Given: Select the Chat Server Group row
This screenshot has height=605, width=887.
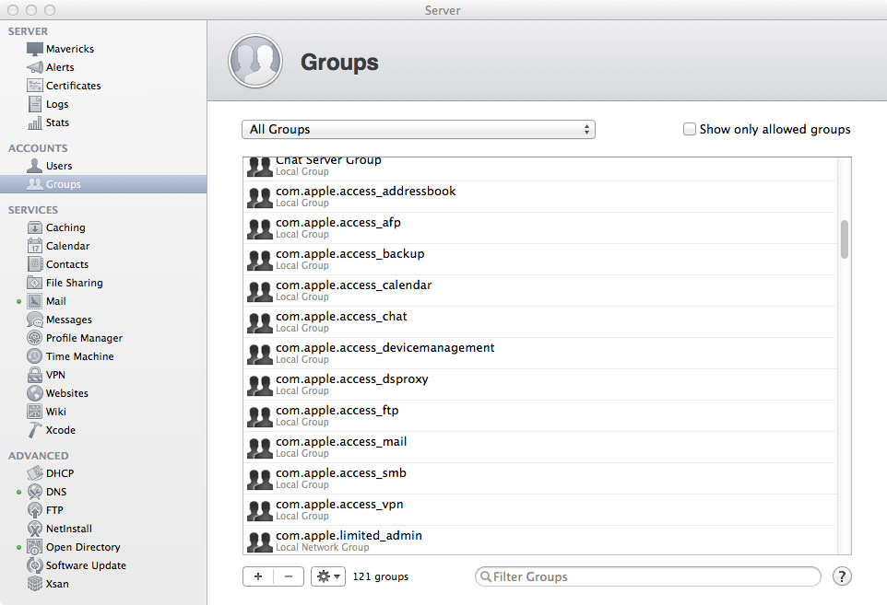Looking at the screenshot, I should [x=540, y=169].
